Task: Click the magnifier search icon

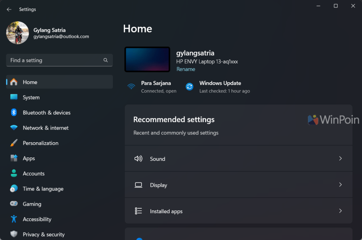Action: tap(105, 60)
